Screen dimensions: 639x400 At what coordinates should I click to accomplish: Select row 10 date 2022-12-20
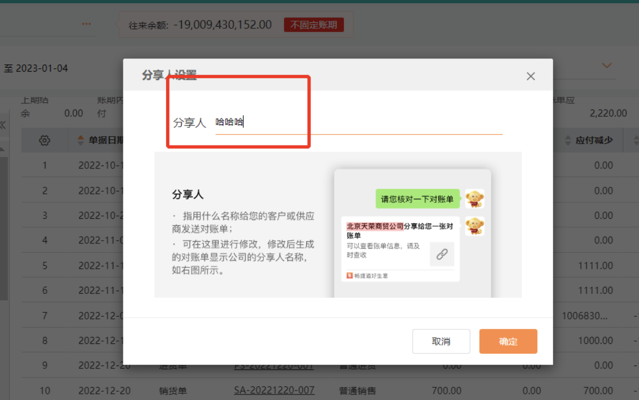[x=104, y=391]
